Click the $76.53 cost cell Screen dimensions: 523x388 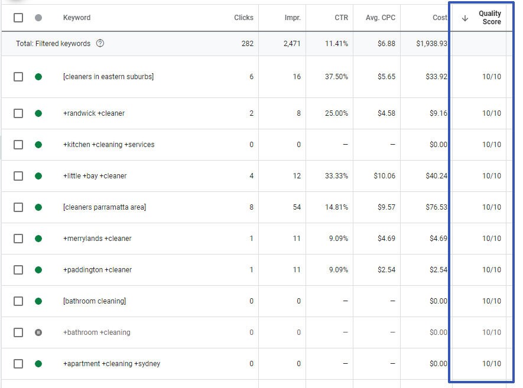(436, 207)
